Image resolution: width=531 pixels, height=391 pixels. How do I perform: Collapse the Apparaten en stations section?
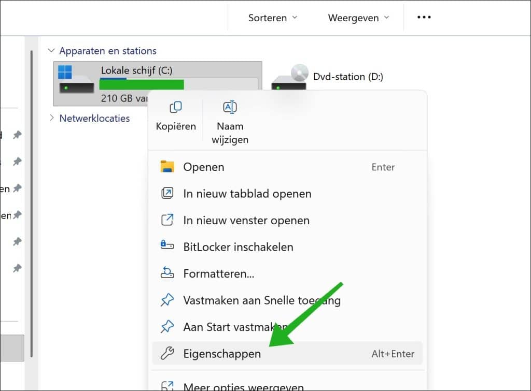[51, 50]
